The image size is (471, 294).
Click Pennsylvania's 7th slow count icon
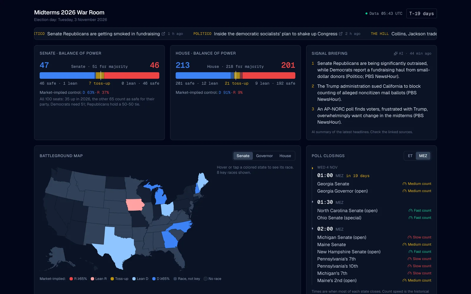[x=409, y=259]
